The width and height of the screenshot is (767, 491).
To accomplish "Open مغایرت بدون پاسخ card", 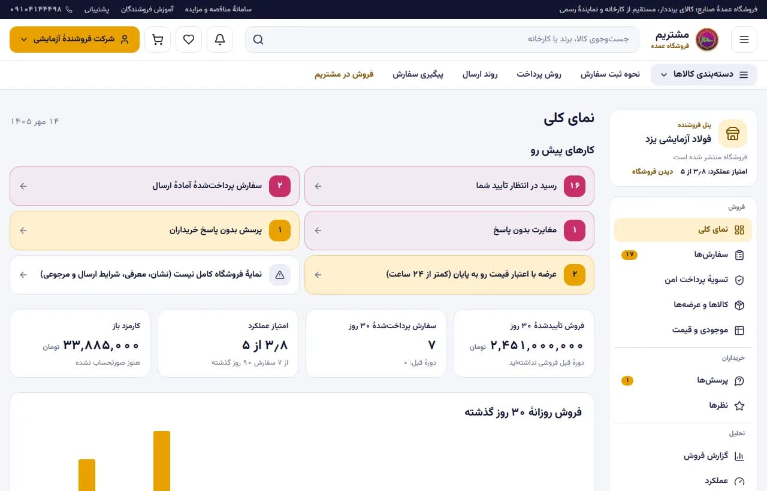I will tap(449, 231).
